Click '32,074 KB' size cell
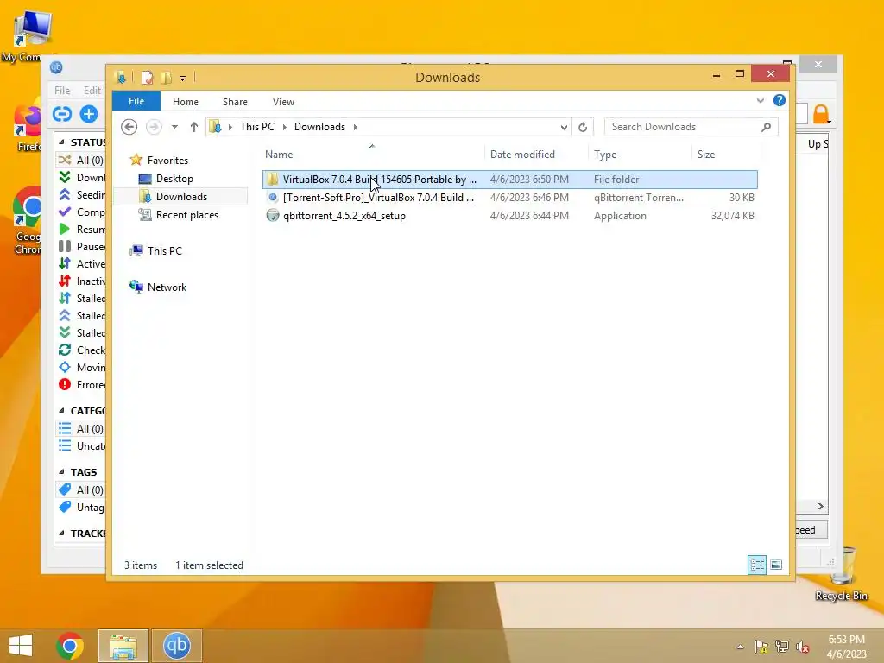The image size is (884, 663). pos(732,215)
